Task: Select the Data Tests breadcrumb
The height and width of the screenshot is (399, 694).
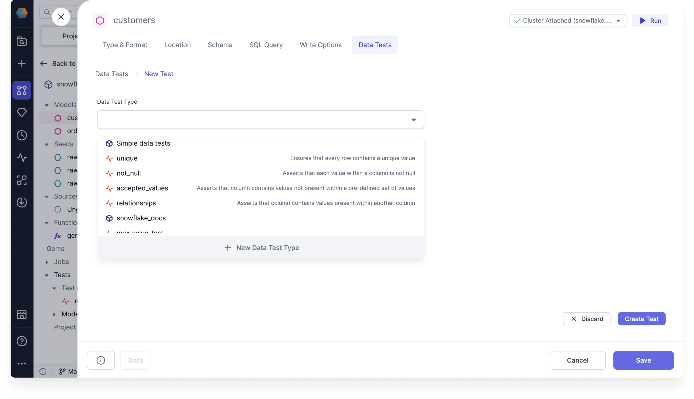Action: coord(112,74)
